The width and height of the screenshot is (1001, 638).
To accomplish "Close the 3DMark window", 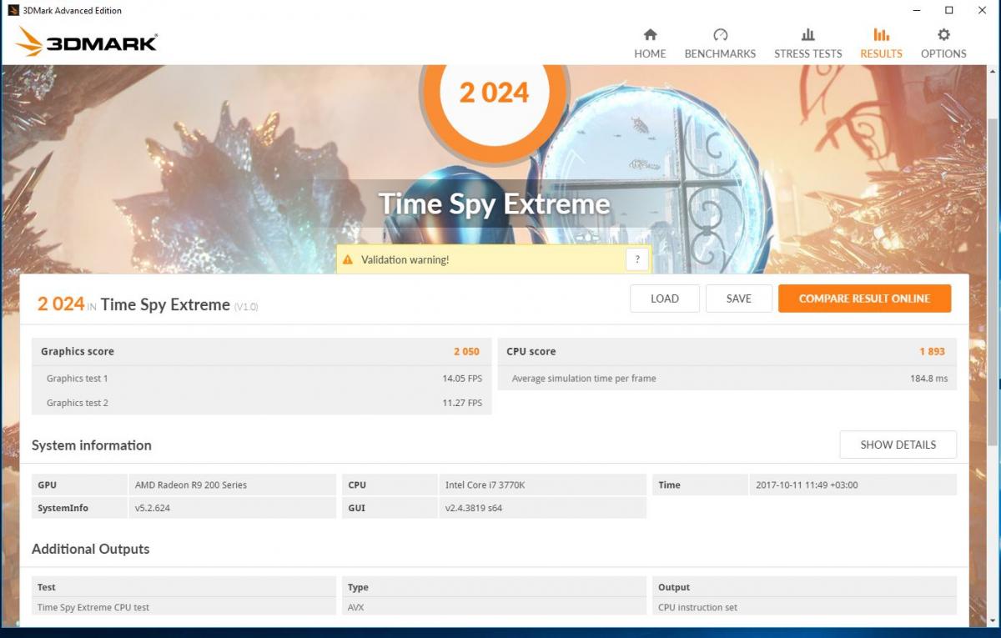I will click(983, 10).
